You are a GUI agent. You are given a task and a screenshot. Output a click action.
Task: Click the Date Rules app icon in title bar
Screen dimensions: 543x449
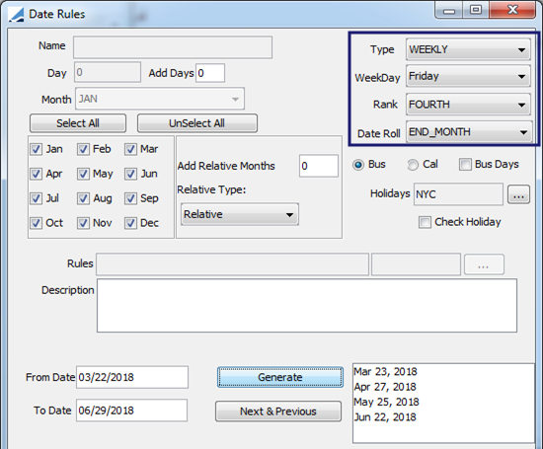pyautogui.click(x=16, y=15)
